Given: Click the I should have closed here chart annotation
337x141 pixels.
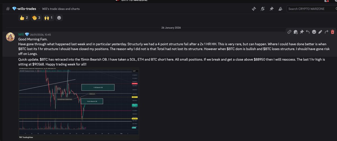Looking at the screenshot, I should coord(64,99).
